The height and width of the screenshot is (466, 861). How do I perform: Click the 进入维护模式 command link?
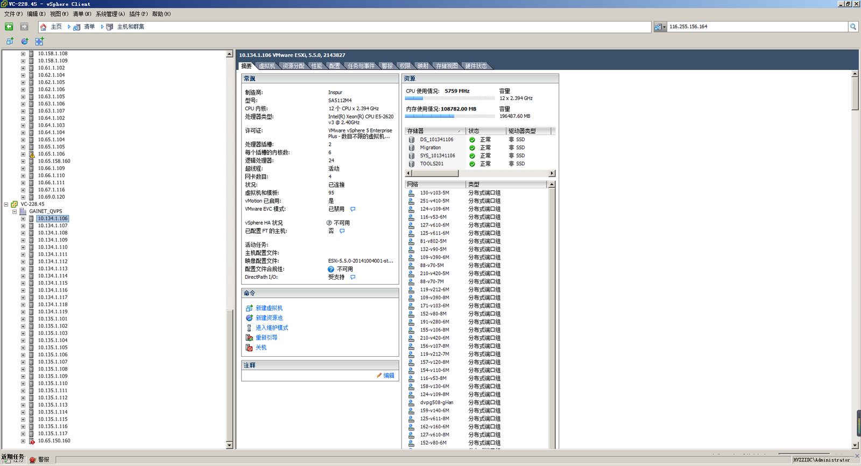coord(272,328)
